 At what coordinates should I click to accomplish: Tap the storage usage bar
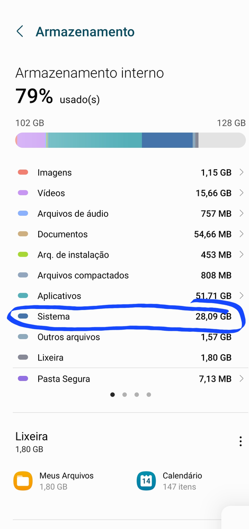(130, 140)
